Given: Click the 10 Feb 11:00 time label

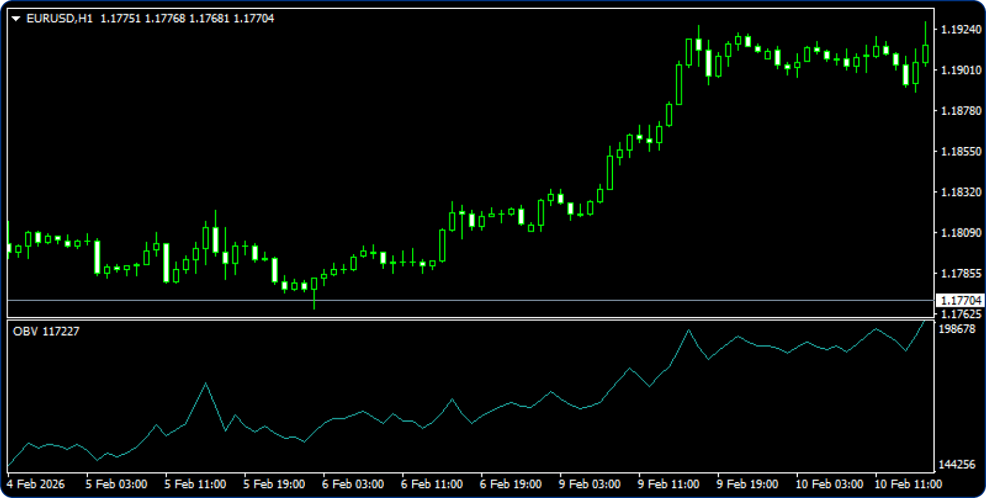Looking at the screenshot, I should click(906, 484).
